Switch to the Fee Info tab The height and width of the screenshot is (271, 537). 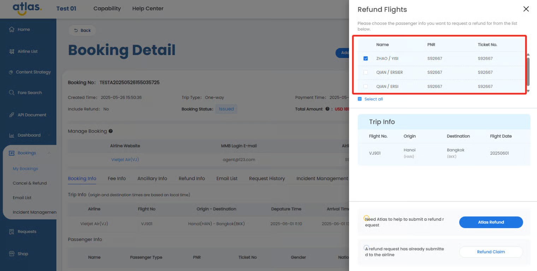pyautogui.click(x=117, y=178)
